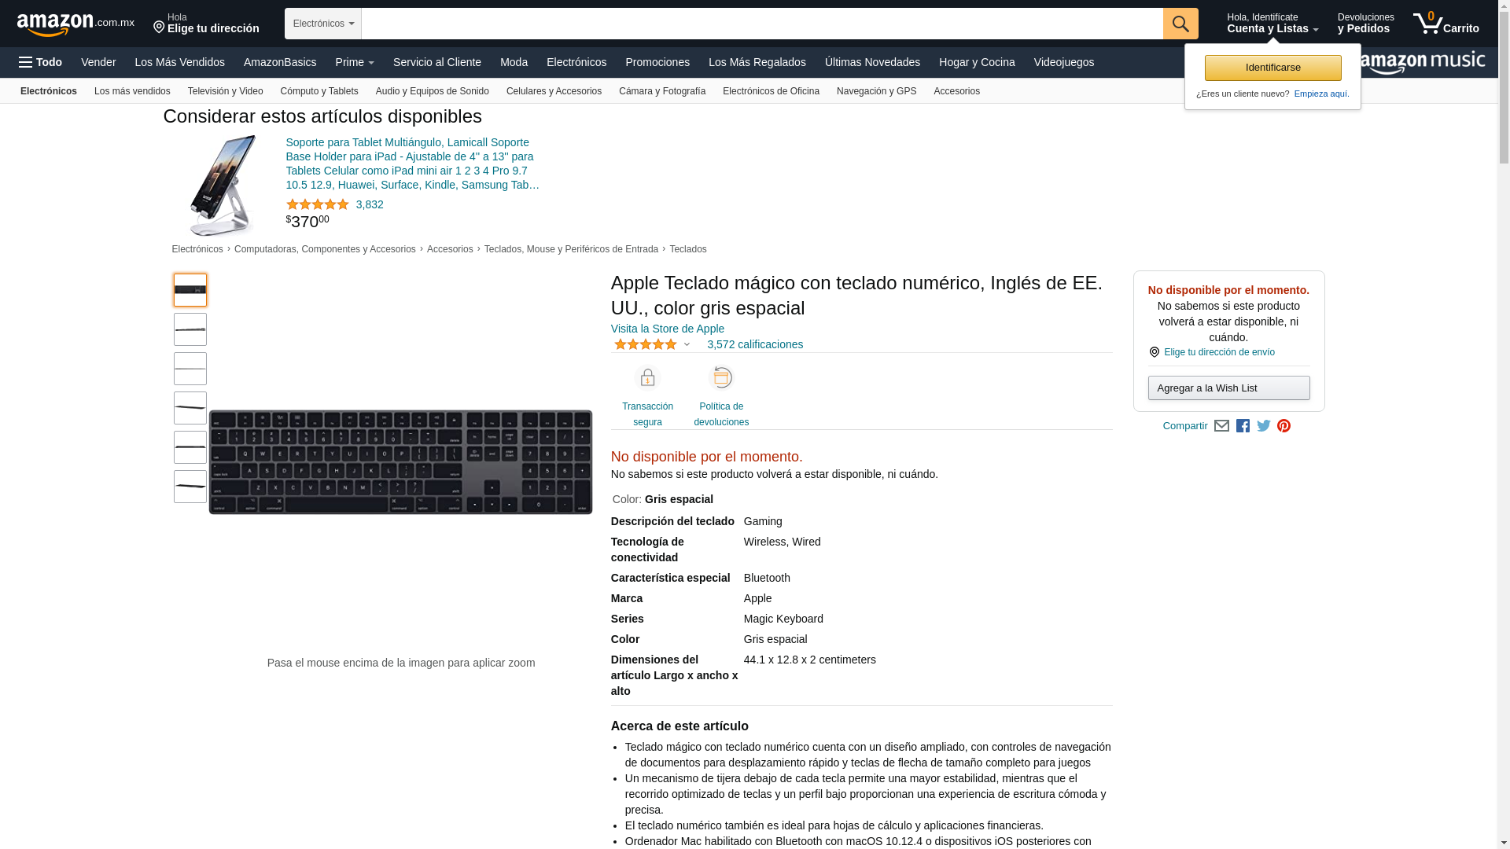Screen dimensions: 1510x849
Task: Share product on Pinterest icon
Action: click(1283, 426)
